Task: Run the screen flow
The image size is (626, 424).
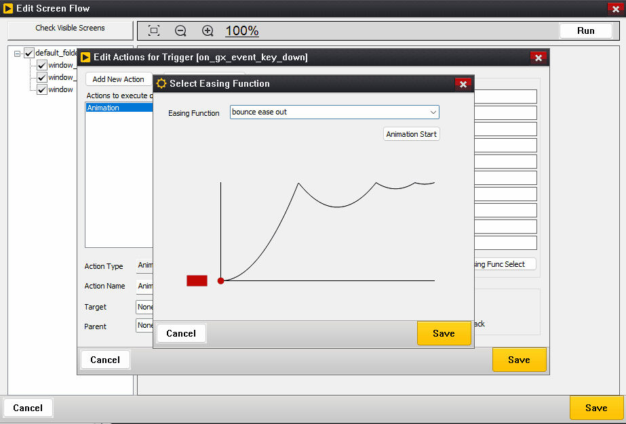Action: pyautogui.click(x=586, y=30)
